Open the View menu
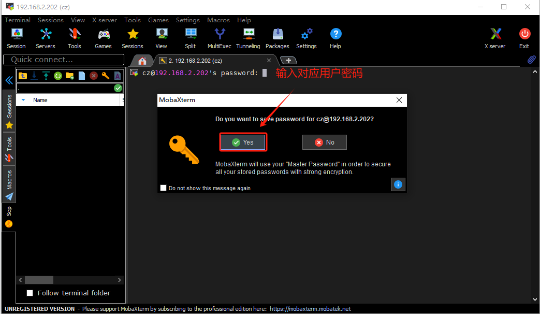The width and height of the screenshot is (540, 314). click(x=78, y=20)
